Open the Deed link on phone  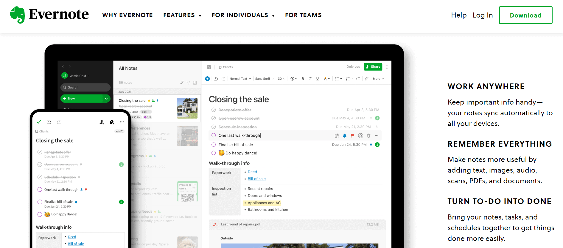[x=72, y=237]
